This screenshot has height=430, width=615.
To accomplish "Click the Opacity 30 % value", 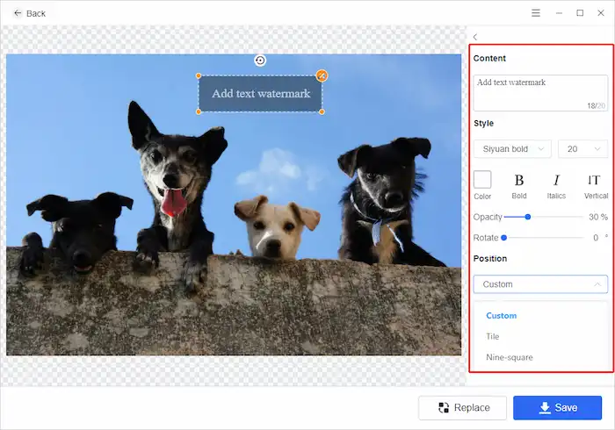I will pyautogui.click(x=598, y=217).
